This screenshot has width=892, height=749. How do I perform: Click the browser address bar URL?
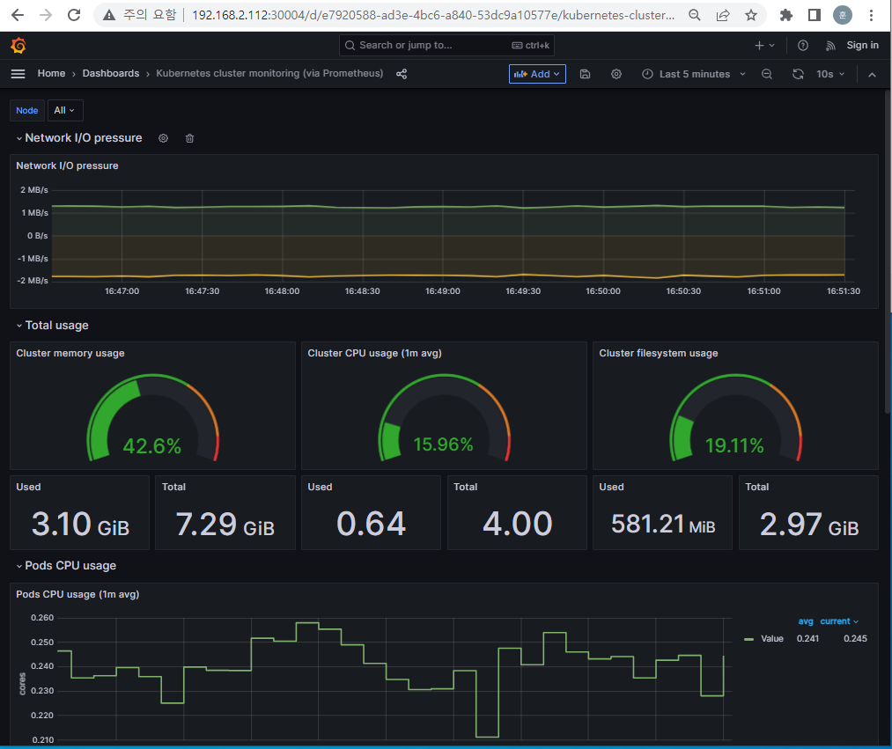[433, 15]
